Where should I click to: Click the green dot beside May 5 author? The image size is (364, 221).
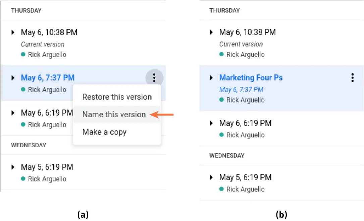click(23, 178)
